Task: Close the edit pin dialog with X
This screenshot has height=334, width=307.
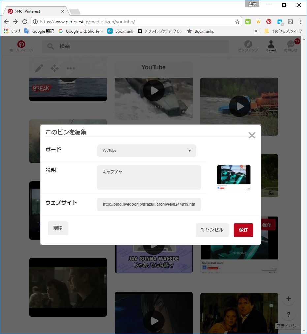Action: tap(252, 135)
